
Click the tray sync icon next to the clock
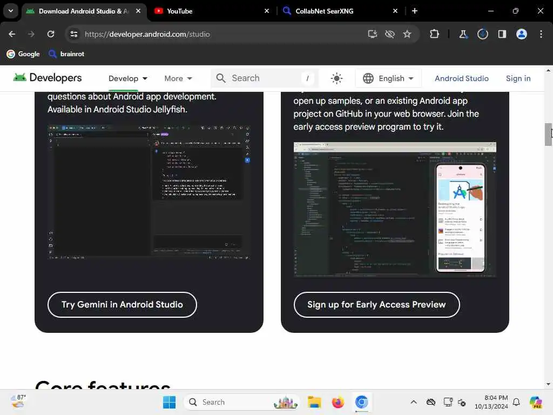[x=462, y=402]
